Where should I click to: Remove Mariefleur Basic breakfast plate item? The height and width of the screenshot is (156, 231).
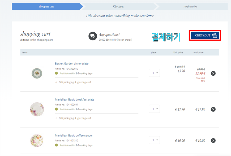pos(213,109)
